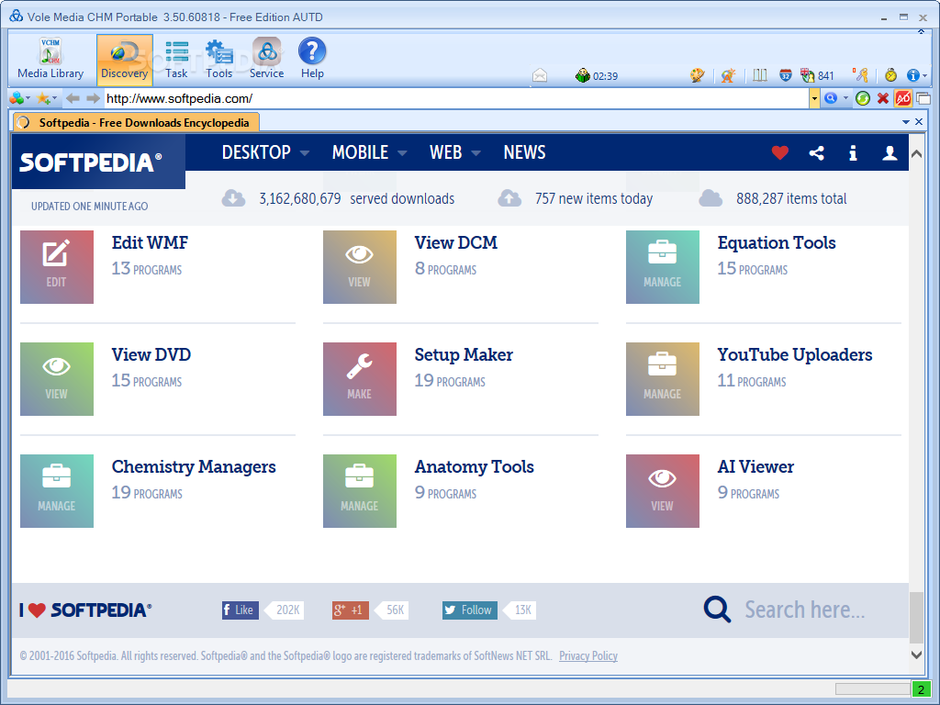Open the Chemistry Managers category link

point(194,467)
